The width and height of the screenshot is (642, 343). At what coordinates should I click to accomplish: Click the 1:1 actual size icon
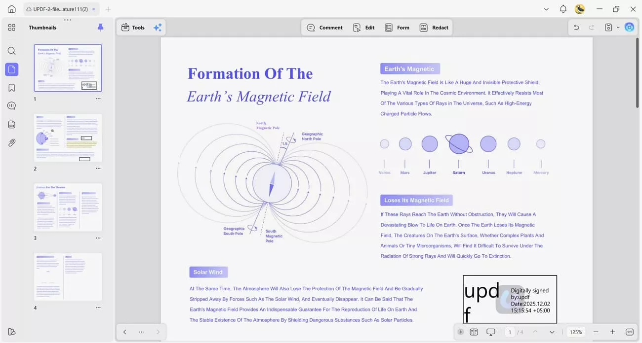(x=629, y=332)
